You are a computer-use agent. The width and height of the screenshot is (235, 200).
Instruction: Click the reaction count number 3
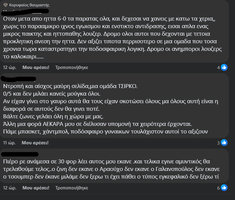point(219,143)
